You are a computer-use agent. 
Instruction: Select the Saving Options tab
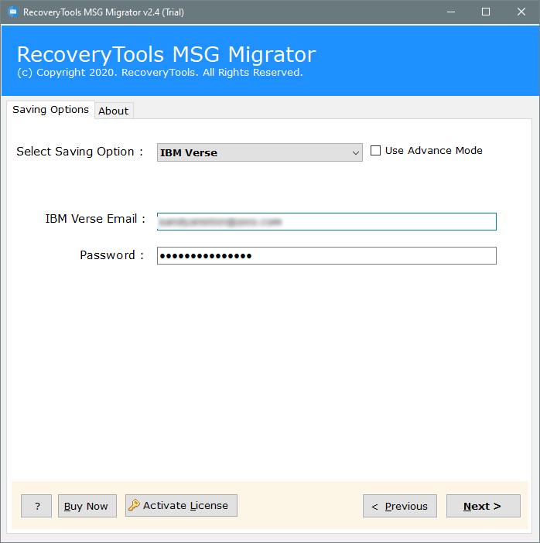coord(50,110)
